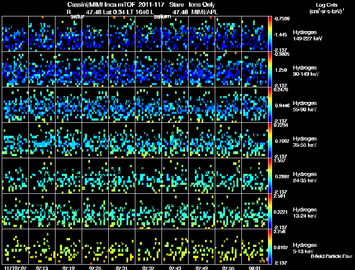The width and height of the screenshot is (355, 270).
Task: Click the '-0.7536' colorbar maximum value
Action: 281,19
